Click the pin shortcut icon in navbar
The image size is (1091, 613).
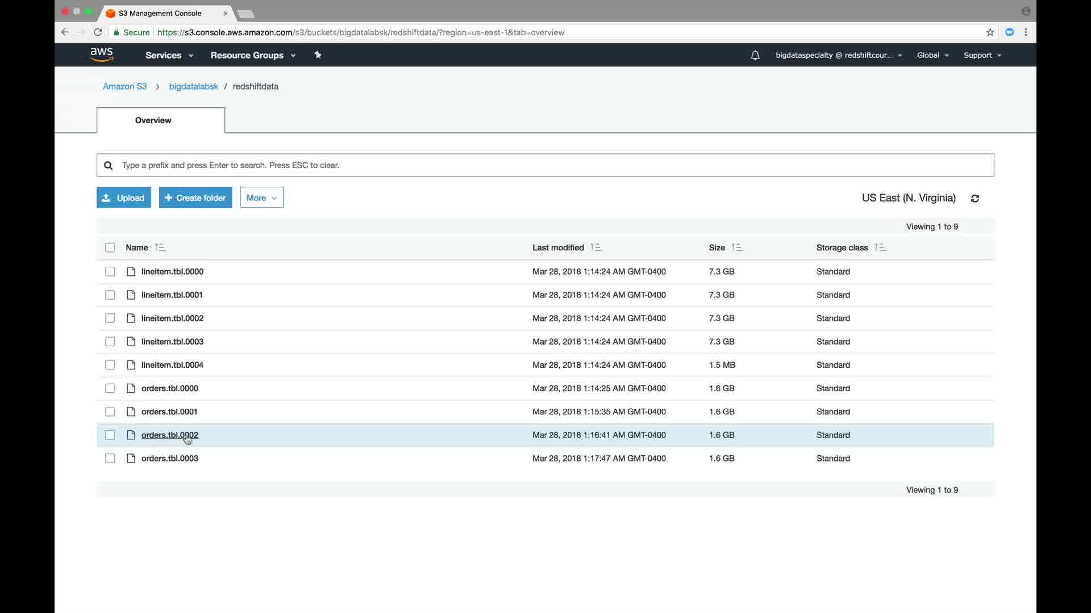(318, 55)
